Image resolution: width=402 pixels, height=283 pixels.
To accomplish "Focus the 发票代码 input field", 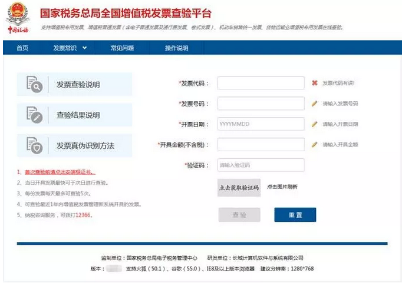I will (261, 83).
